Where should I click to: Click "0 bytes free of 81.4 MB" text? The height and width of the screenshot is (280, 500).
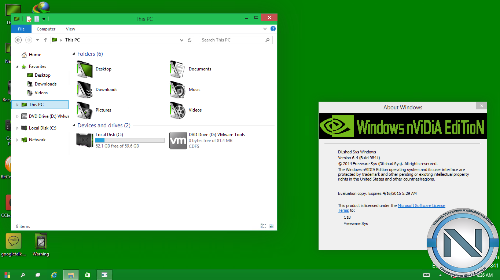click(210, 141)
